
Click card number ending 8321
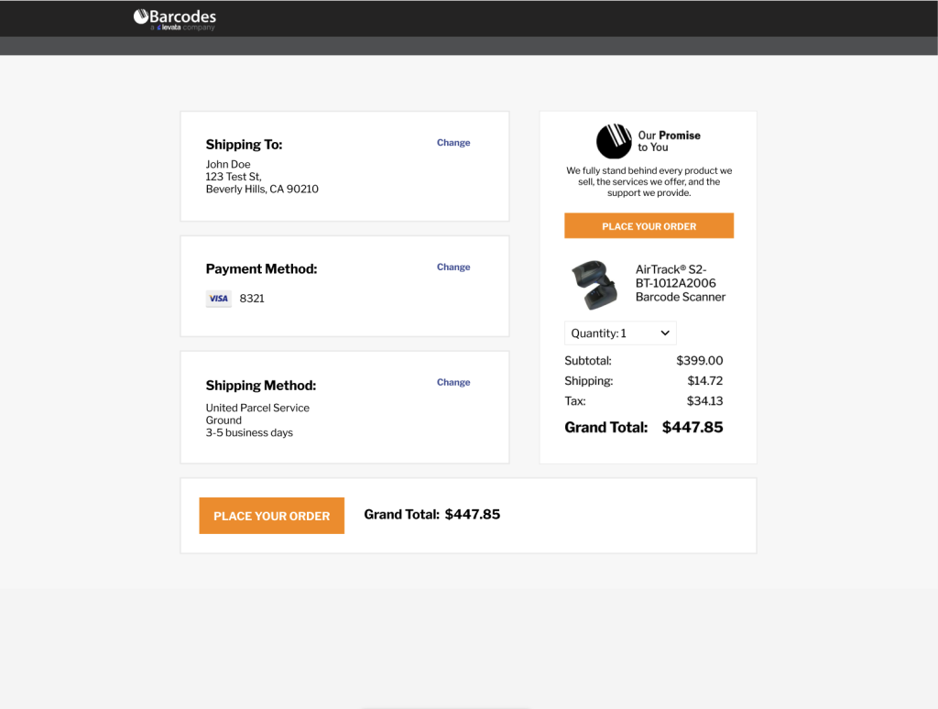pos(252,299)
